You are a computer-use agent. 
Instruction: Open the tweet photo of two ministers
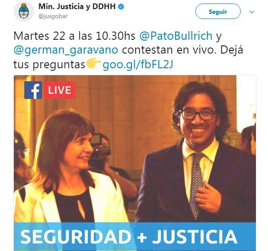click(x=135, y=163)
